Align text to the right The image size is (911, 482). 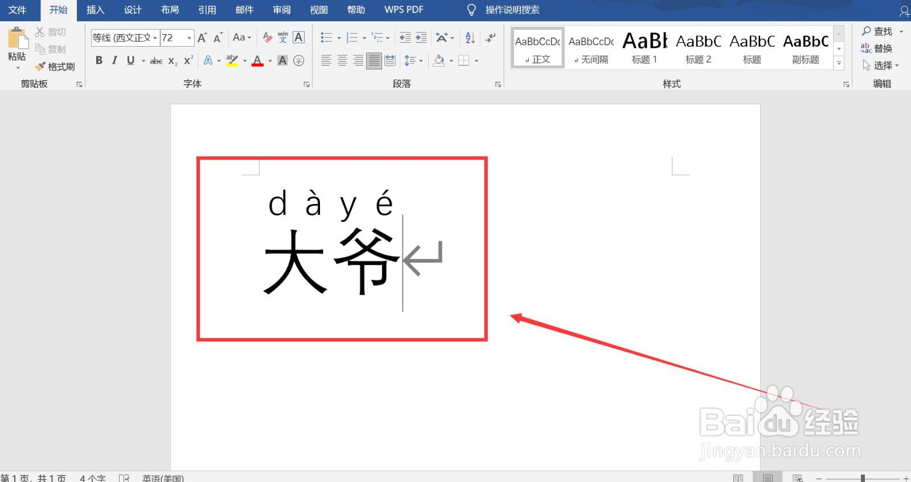[x=358, y=60]
